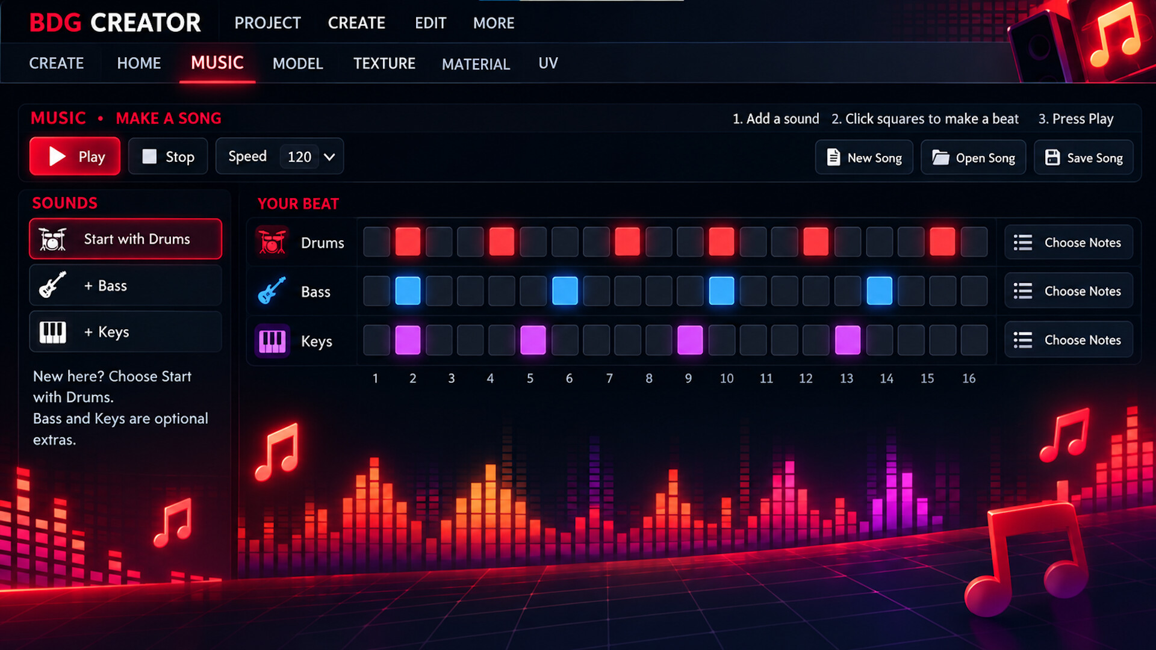The width and height of the screenshot is (1156, 650).
Task: Select Start with Drums sound
Action: 125,239
